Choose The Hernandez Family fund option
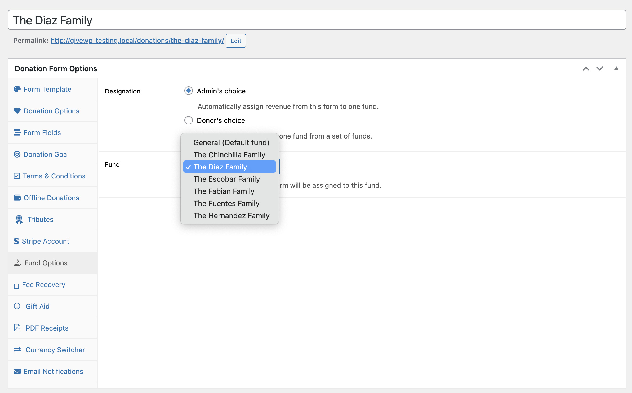 tap(230, 216)
